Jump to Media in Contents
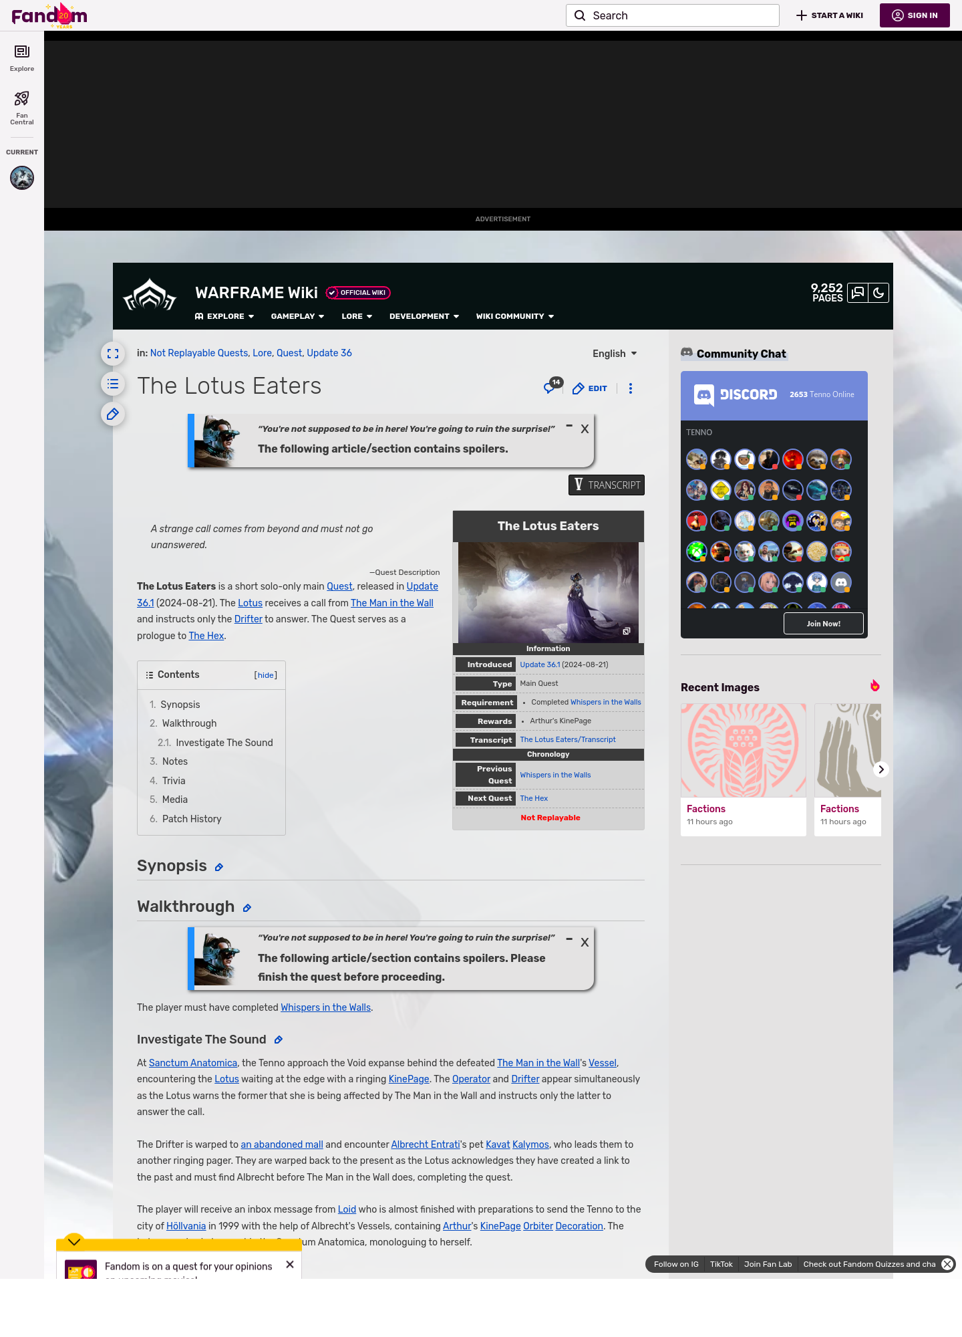962x1337 pixels. (x=175, y=800)
